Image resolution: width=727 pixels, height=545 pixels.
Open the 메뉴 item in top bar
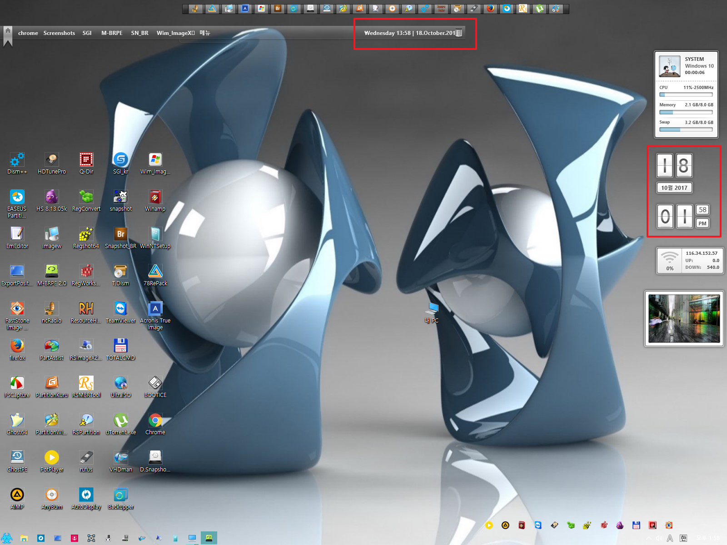pos(205,33)
